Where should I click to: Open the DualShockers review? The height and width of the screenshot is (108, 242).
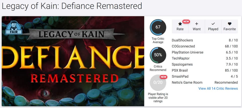(183, 40)
